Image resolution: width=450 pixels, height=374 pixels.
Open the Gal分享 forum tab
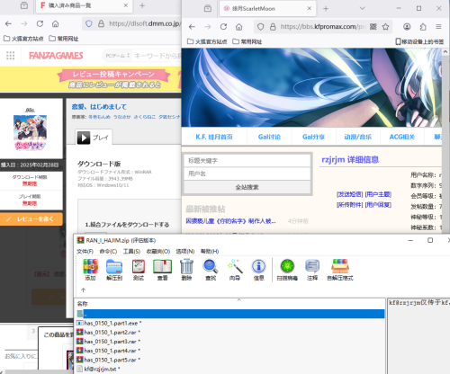point(313,137)
